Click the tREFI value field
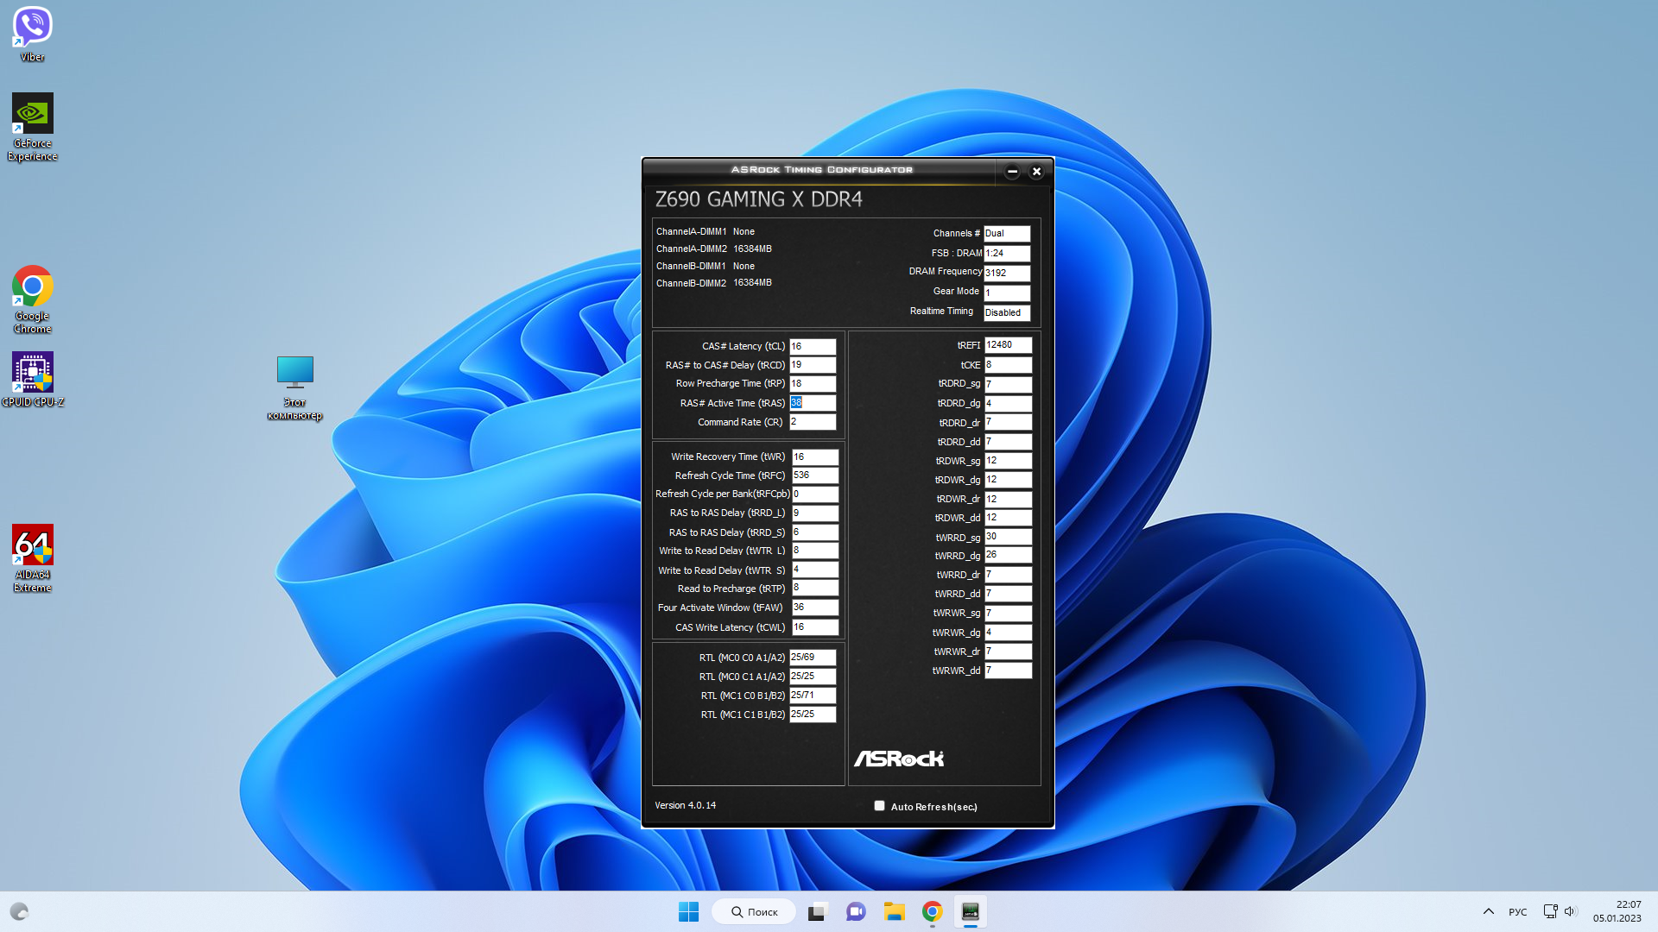 pyautogui.click(x=1008, y=345)
